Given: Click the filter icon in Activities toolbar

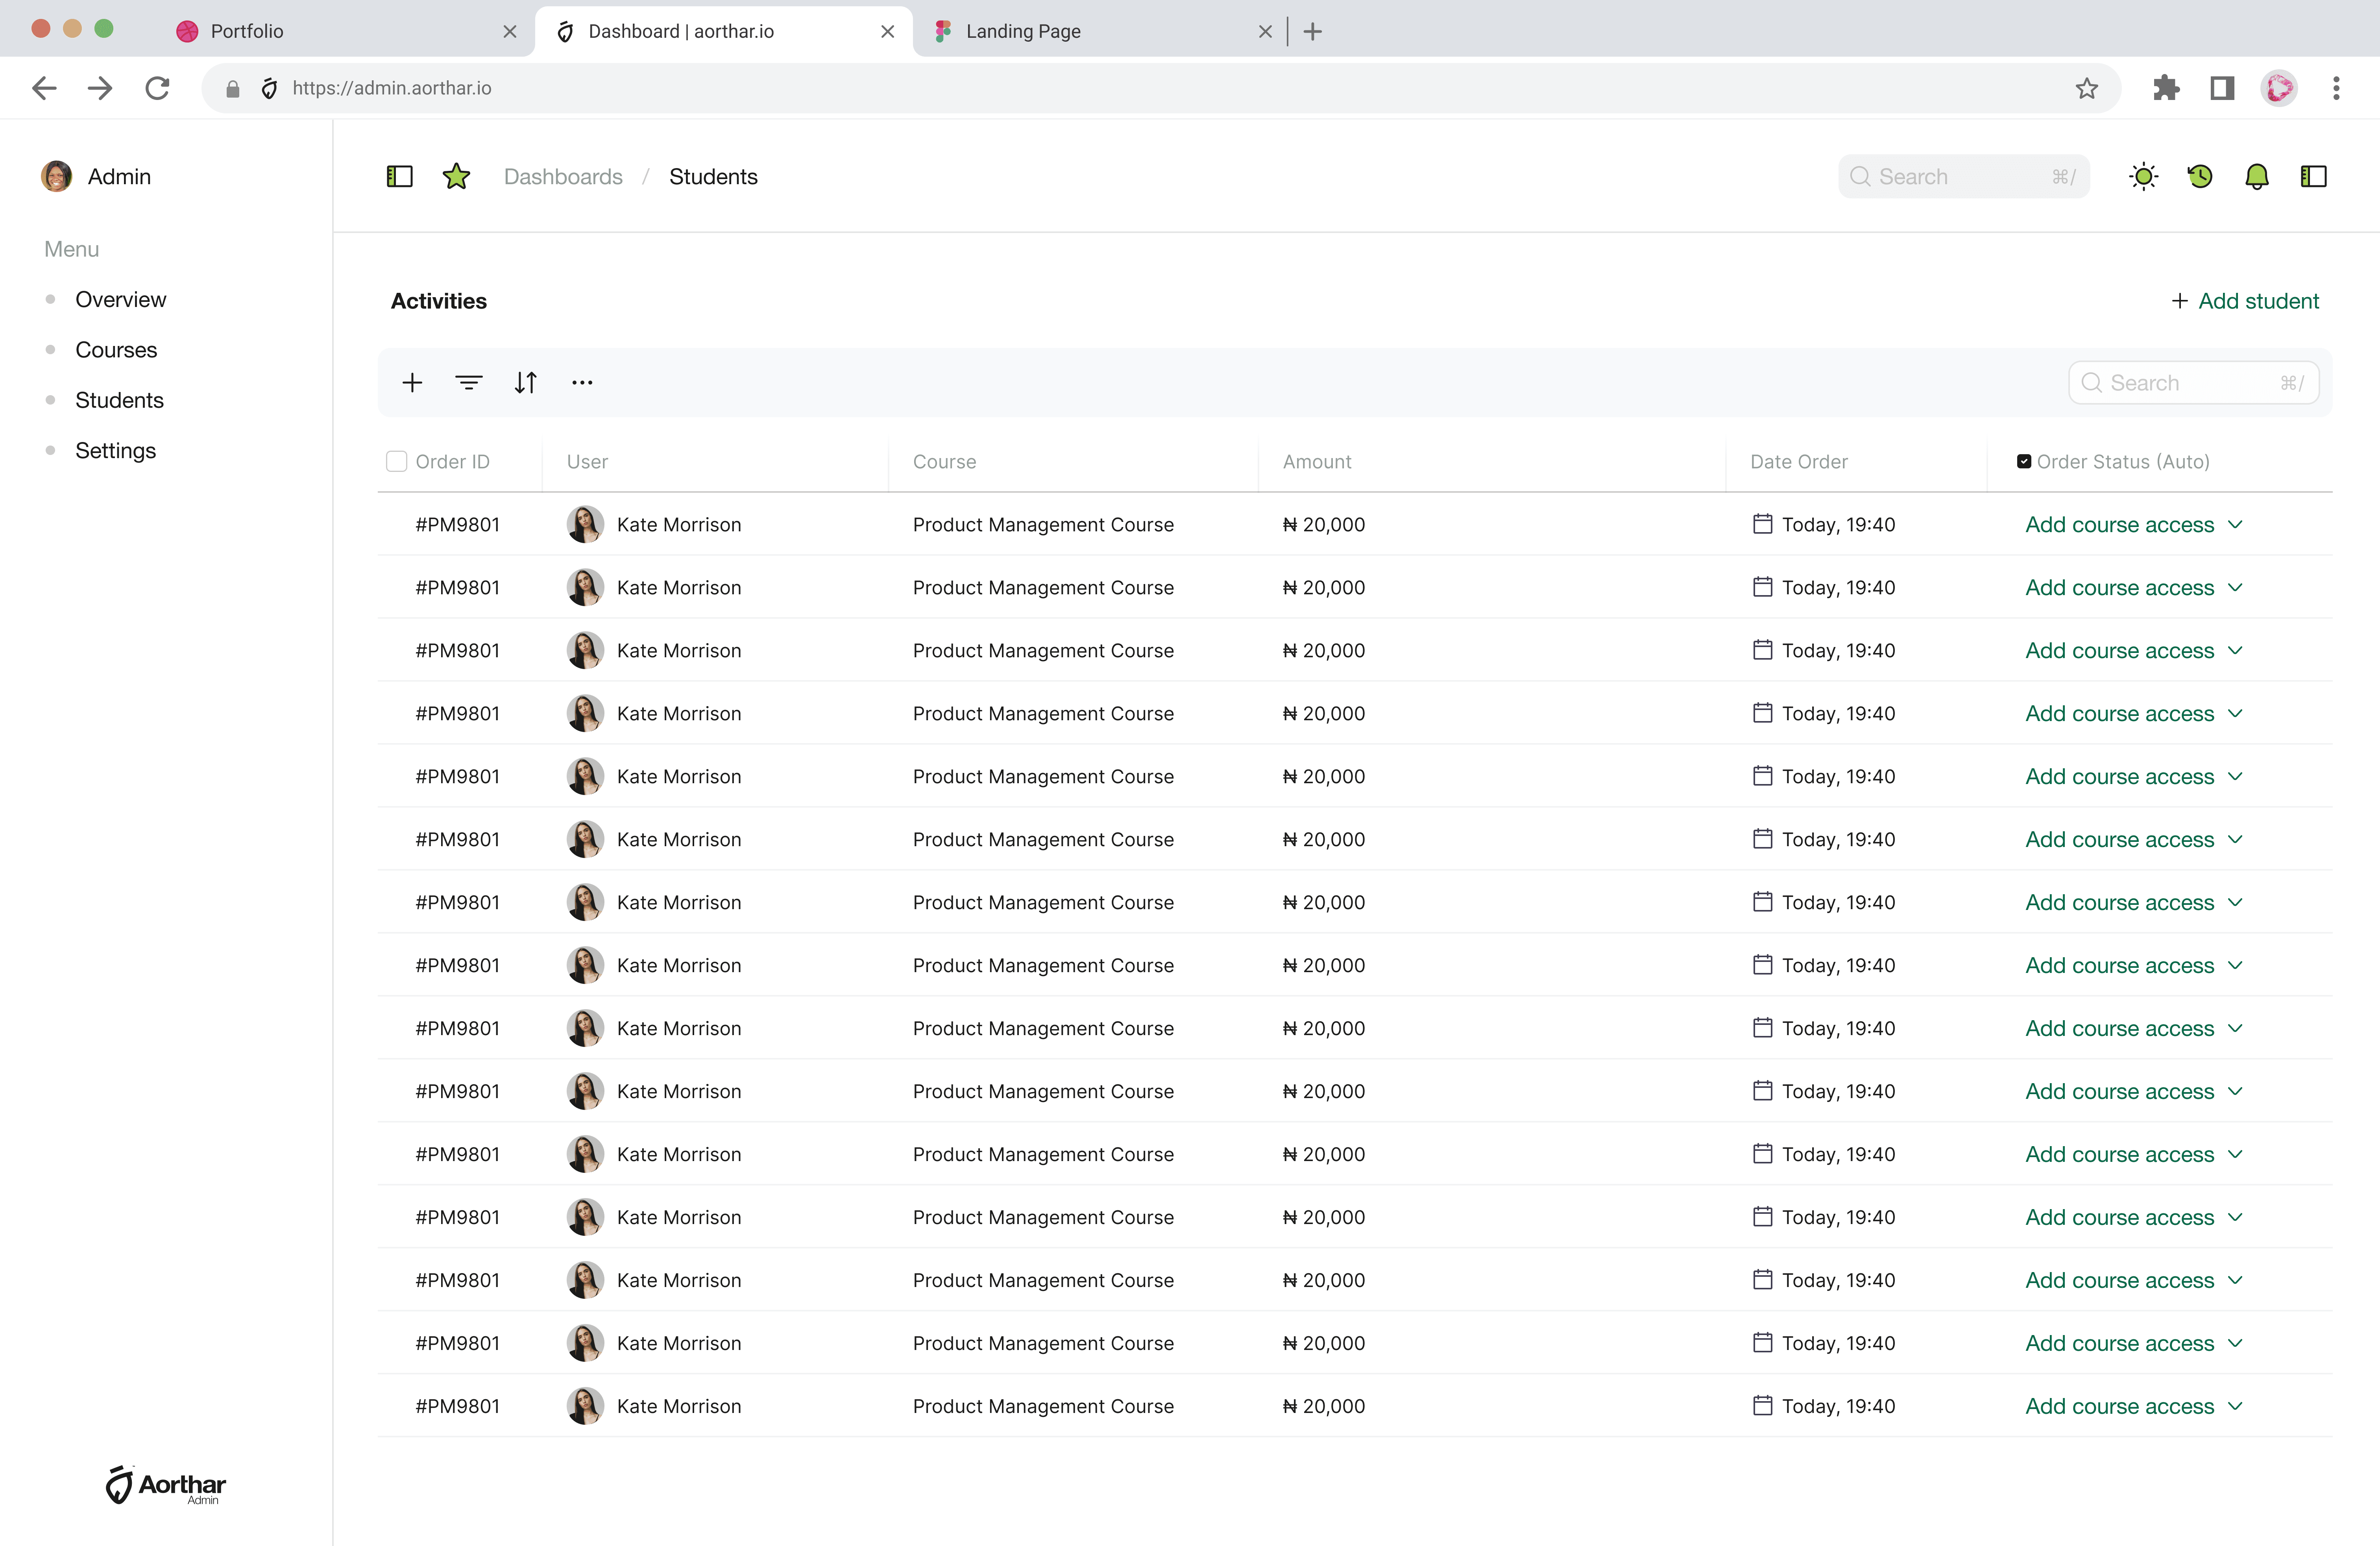Looking at the screenshot, I should [469, 383].
